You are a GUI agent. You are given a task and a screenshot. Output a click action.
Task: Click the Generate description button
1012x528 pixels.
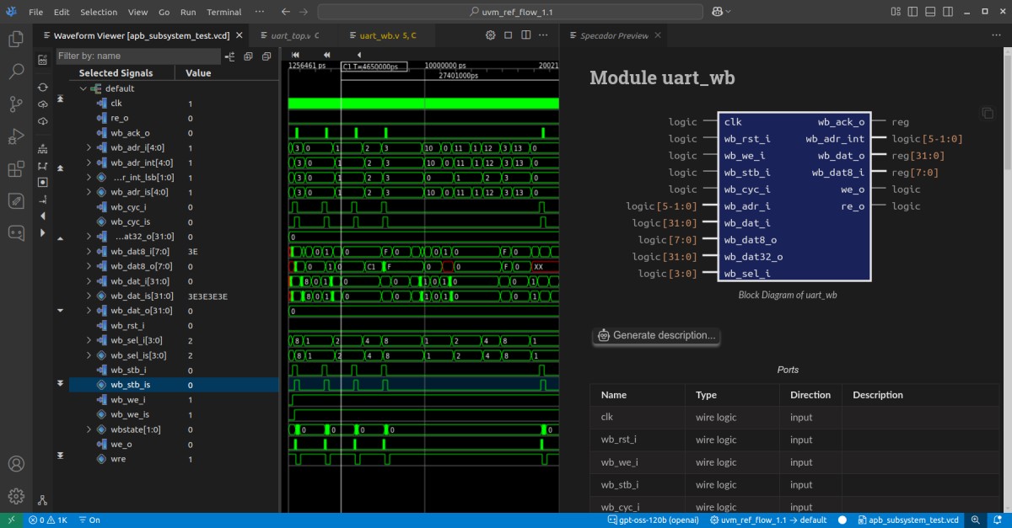tap(656, 335)
